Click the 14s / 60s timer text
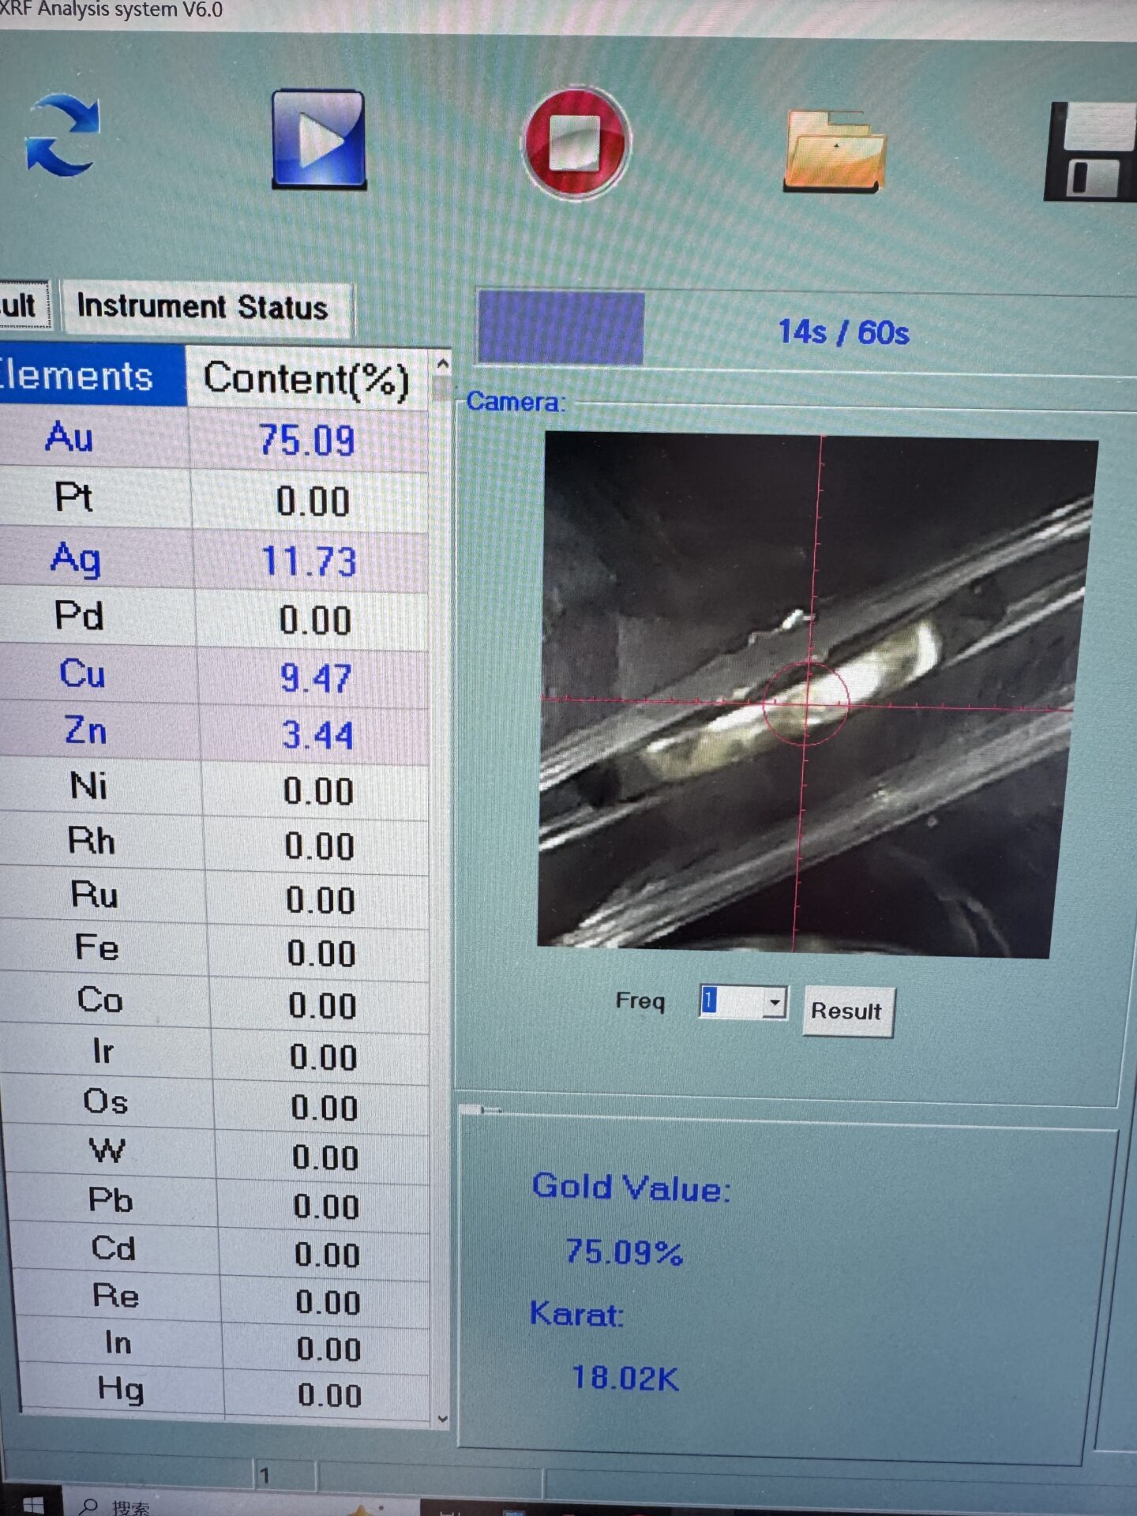 844,332
